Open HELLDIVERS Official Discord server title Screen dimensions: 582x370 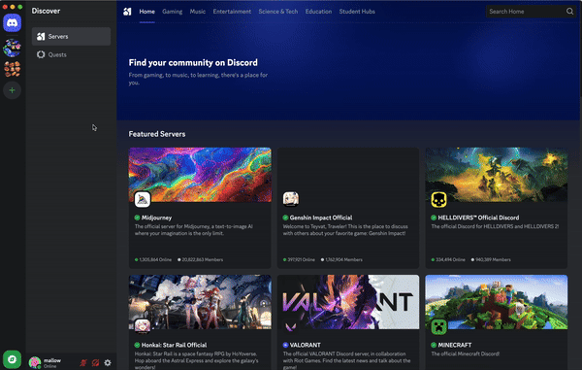click(x=478, y=218)
